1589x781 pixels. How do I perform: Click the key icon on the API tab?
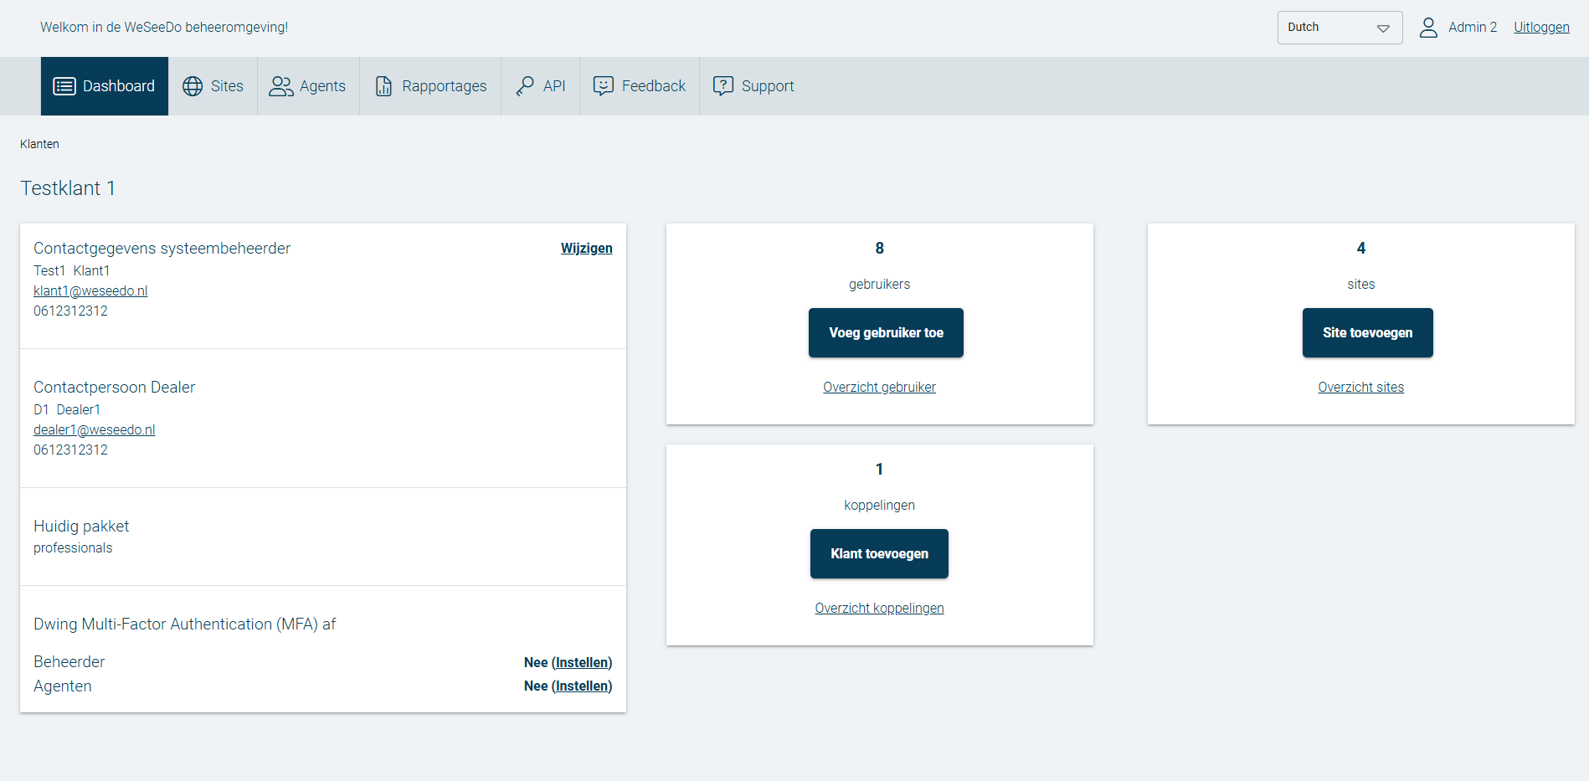(525, 85)
